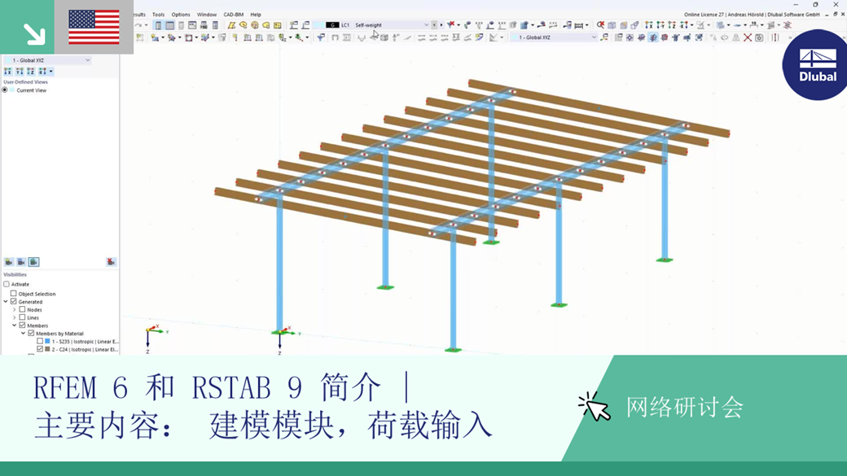Toggle the Members visibility checkbox
The height and width of the screenshot is (476, 847).
[x=22, y=325]
